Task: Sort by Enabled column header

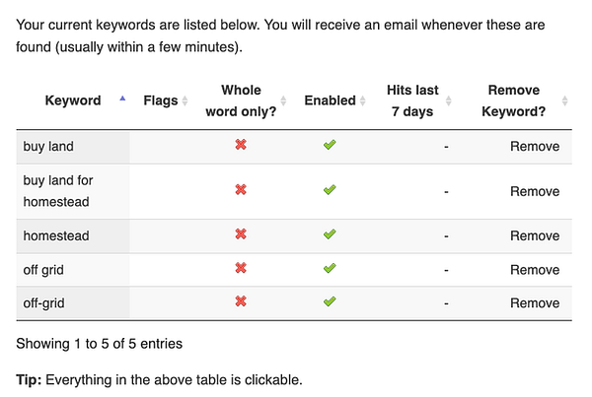Action: [x=330, y=100]
